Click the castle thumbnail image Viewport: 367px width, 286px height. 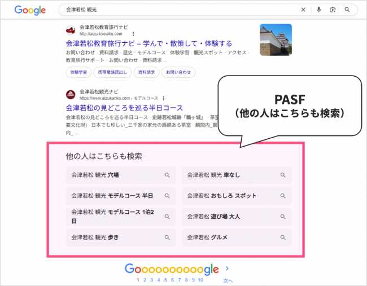(x=276, y=39)
